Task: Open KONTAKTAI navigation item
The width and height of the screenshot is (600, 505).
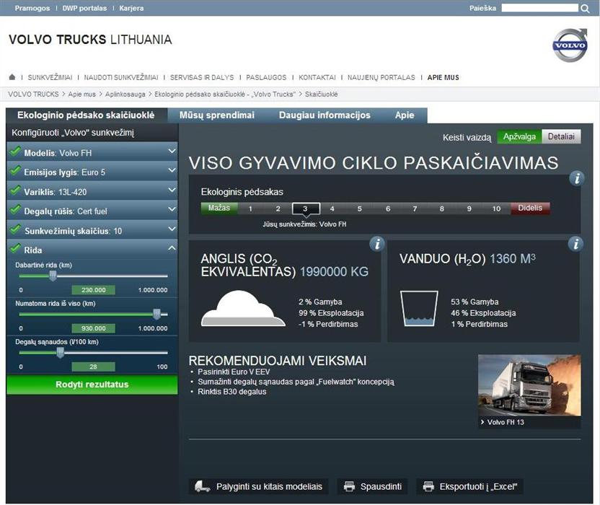Action: pyautogui.click(x=317, y=77)
